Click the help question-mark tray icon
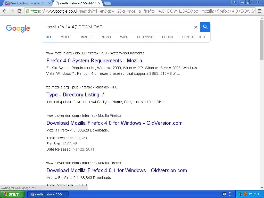The width and height of the screenshot is (264, 198). (x=224, y=194)
